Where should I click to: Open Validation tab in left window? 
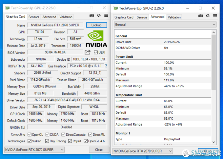pyautogui.click(x=66, y=17)
